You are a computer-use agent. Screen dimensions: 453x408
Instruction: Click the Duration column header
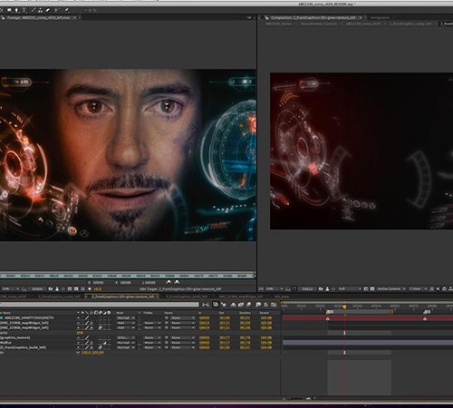pyautogui.click(x=245, y=313)
